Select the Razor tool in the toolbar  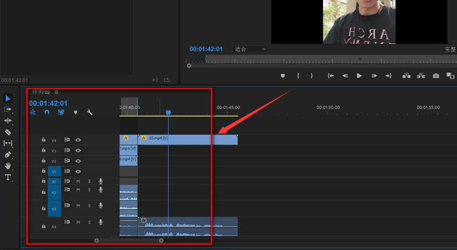click(8, 132)
